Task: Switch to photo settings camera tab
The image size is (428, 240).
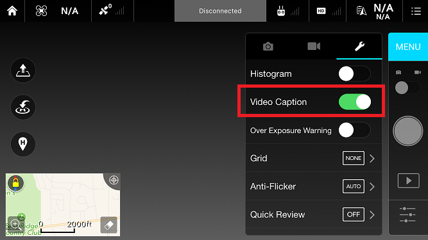Action: click(268, 46)
